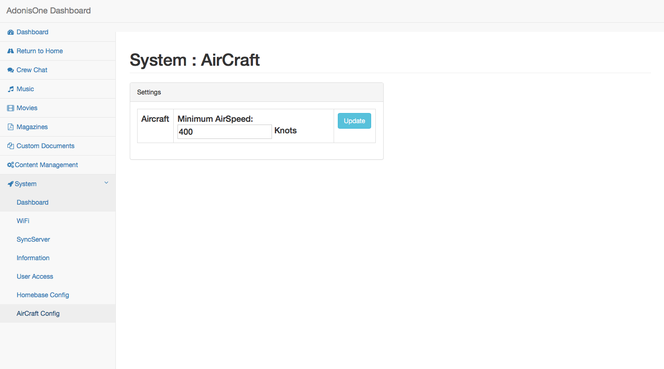Click the Return to Home binoculars icon

11,51
